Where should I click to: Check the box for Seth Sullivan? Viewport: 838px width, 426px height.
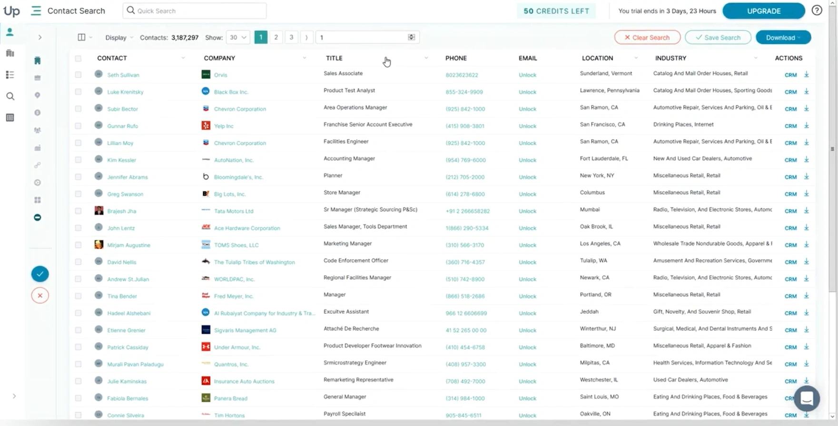[78, 75]
